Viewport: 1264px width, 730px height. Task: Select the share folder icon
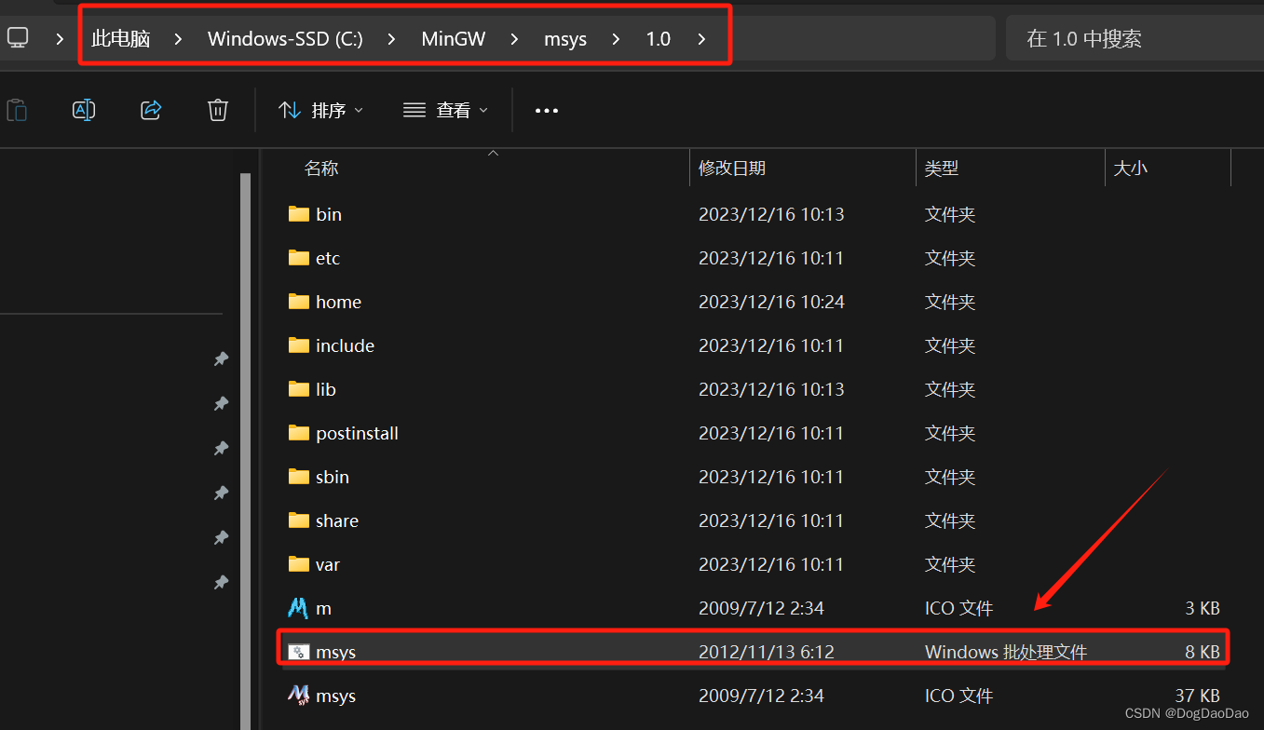(298, 520)
